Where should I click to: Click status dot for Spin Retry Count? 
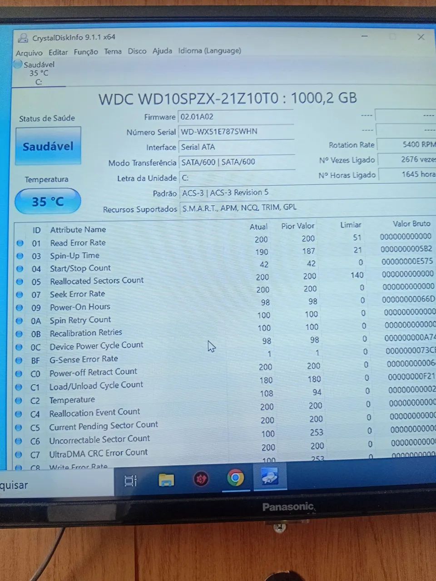[19, 321]
